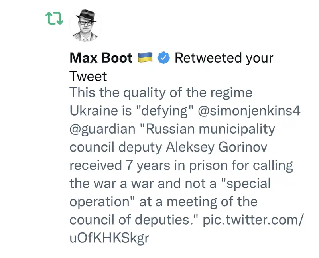
Task: Click the green retweet icon
Action: click(54, 19)
